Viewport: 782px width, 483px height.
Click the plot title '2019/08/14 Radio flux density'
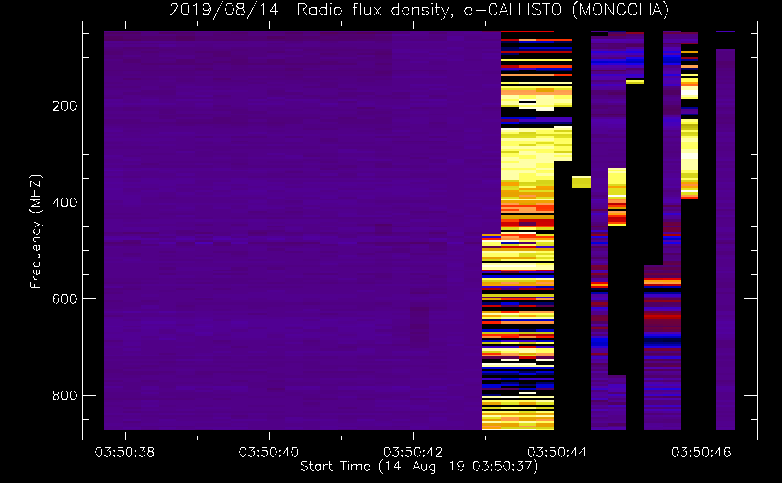click(x=312, y=10)
